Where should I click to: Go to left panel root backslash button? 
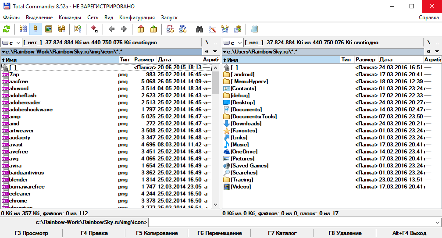point(207,43)
